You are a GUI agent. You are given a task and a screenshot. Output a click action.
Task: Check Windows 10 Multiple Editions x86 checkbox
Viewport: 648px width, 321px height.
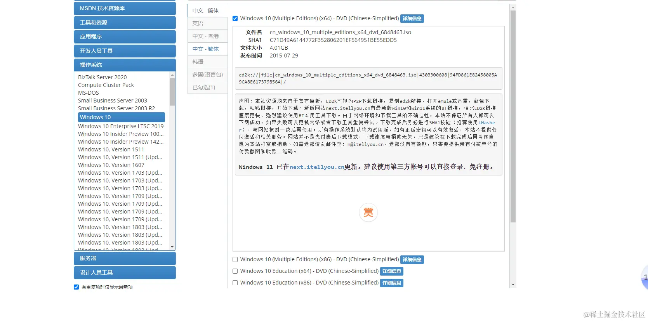(235, 259)
